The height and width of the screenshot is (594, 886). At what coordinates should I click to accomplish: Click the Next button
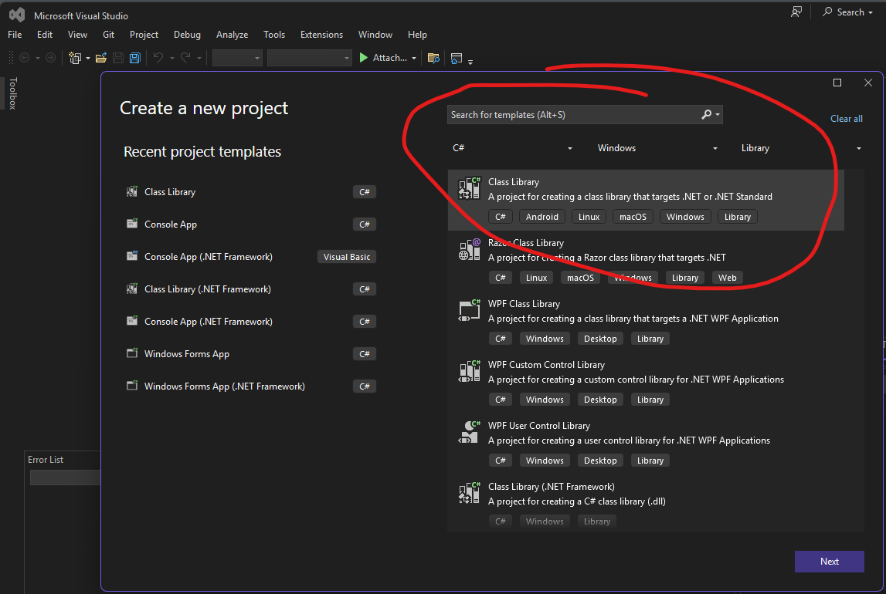pos(829,562)
